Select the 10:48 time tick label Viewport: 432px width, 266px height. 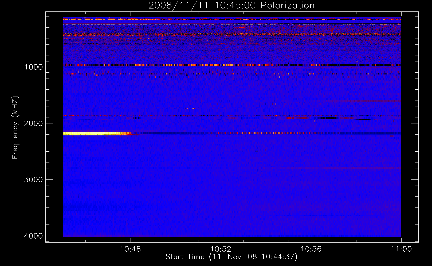[130, 249]
